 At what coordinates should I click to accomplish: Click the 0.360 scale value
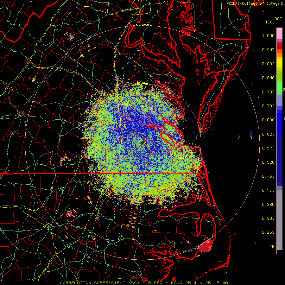click(x=268, y=205)
